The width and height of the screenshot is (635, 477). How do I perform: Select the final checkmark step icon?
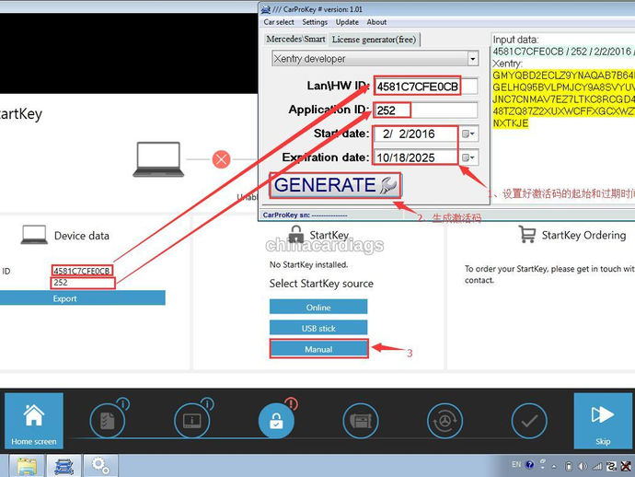coord(529,421)
